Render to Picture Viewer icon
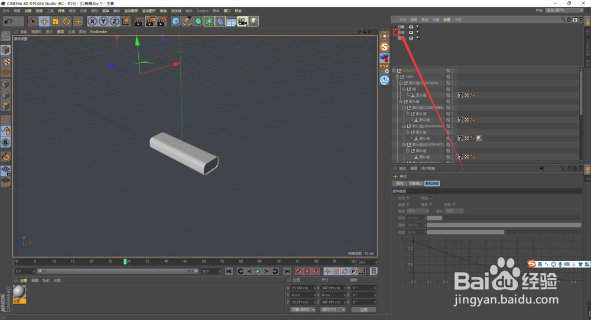Viewport: 591px width, 320px height. pos(150,21)
